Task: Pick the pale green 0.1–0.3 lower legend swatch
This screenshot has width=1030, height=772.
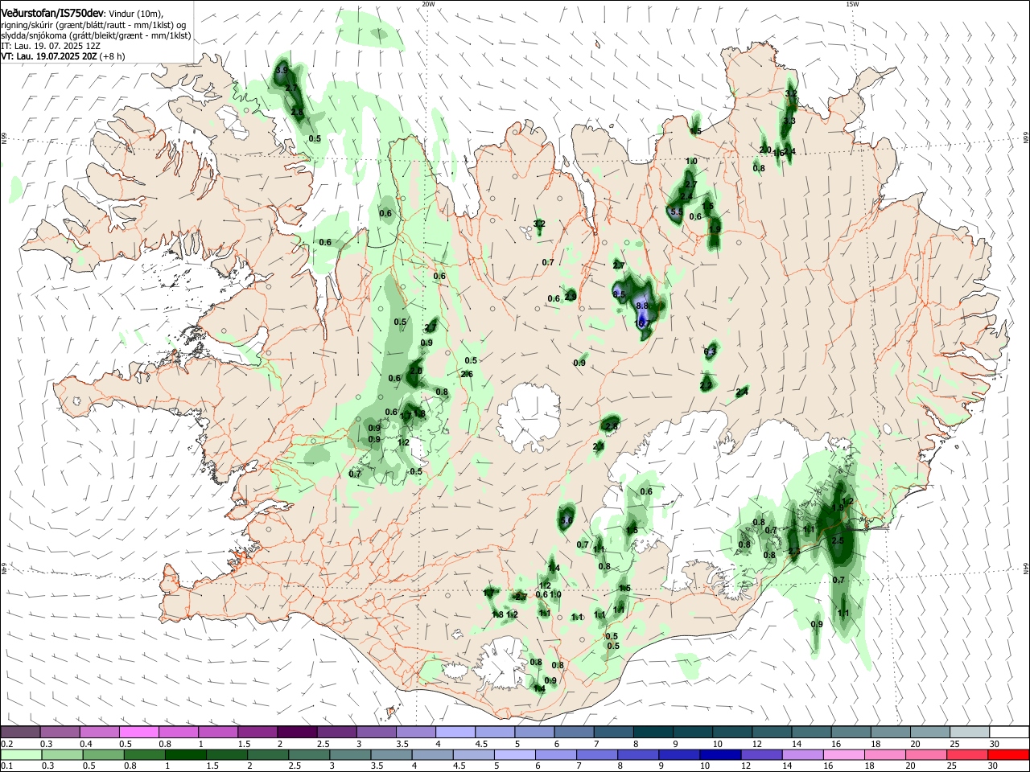Action: pos(21,754)
